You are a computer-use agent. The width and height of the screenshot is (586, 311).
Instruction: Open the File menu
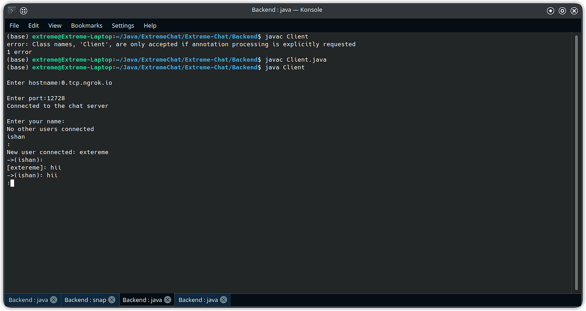pos(14,25)
